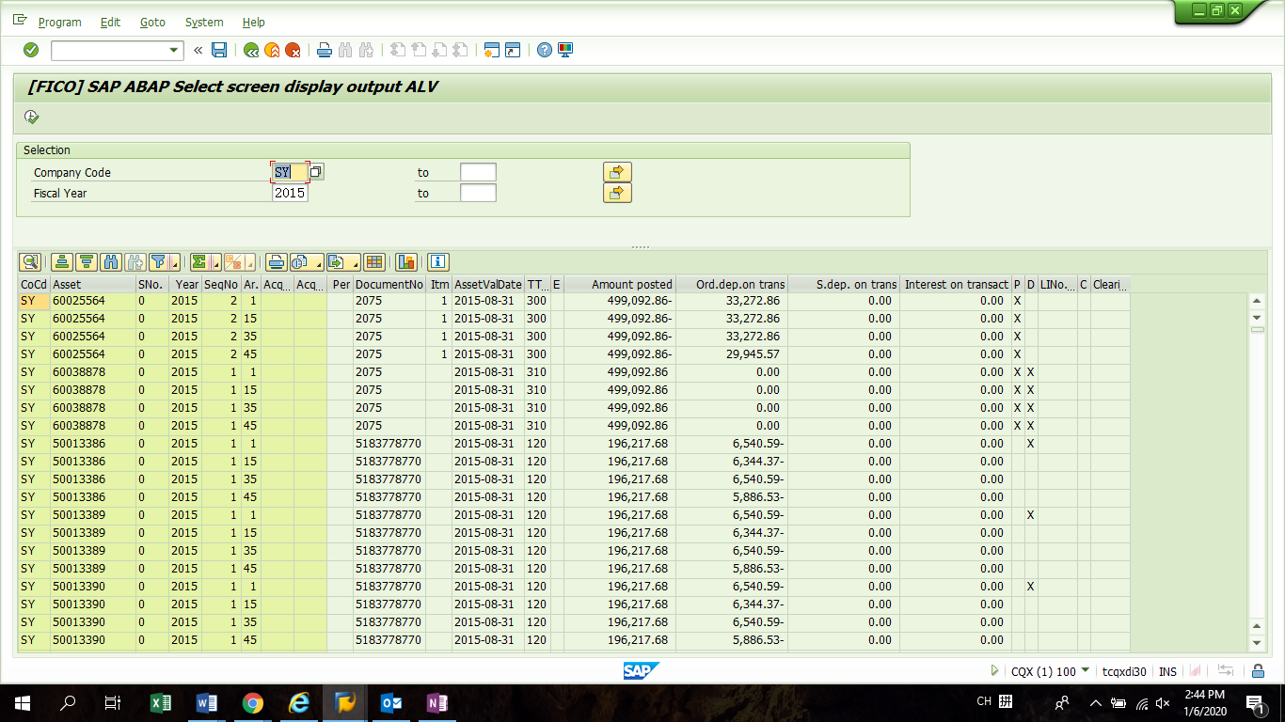This screenshot has height=722, width=1285.
Task: Select the Sort descending icon
Action: coord(87,262)
